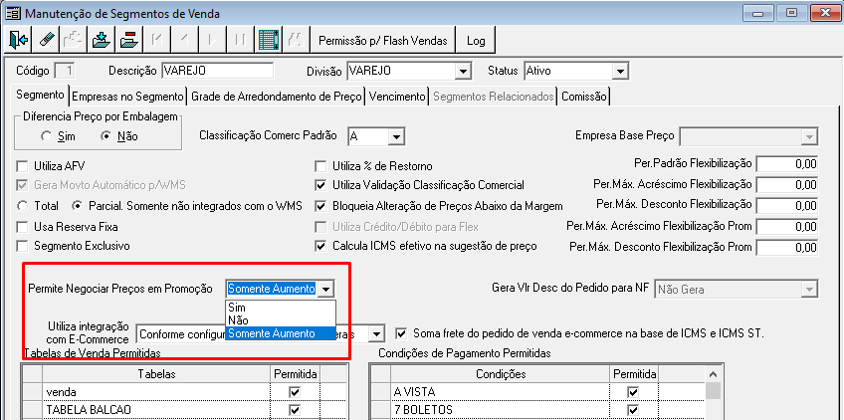Toggle Gera Movto Automático p/WMS checkbox
This screenshot has width=844, height=420.
pos(23,185)
